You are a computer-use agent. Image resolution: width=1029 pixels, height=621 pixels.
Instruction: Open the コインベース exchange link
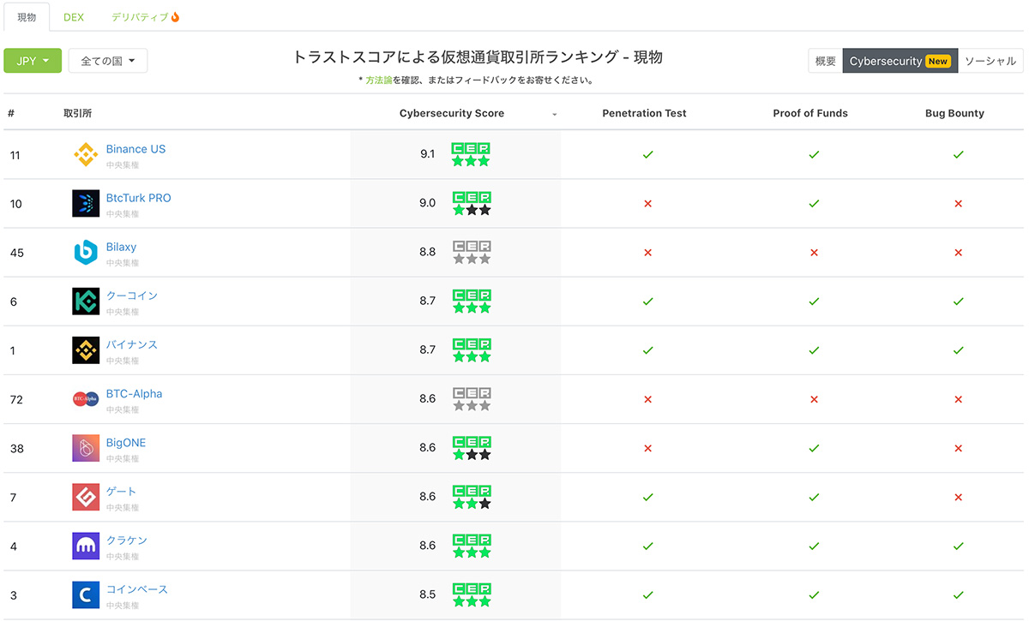pyautogui.click(x=137, y=589)
